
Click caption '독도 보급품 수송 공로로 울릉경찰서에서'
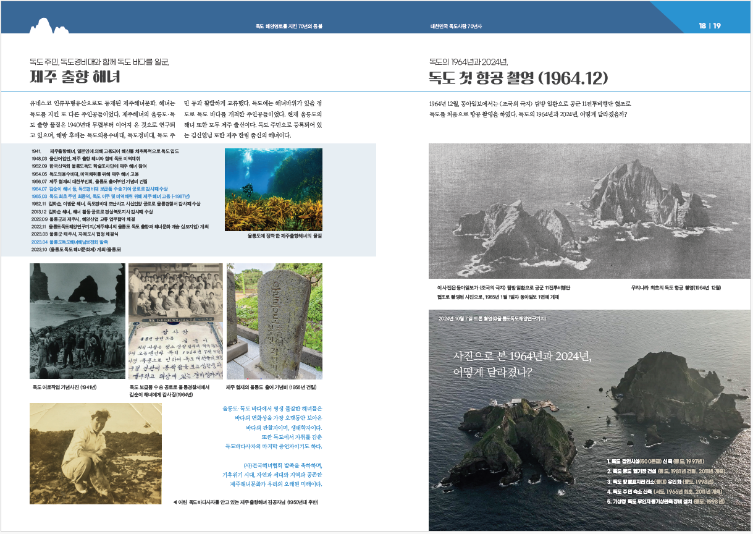(x=169, y=388)
